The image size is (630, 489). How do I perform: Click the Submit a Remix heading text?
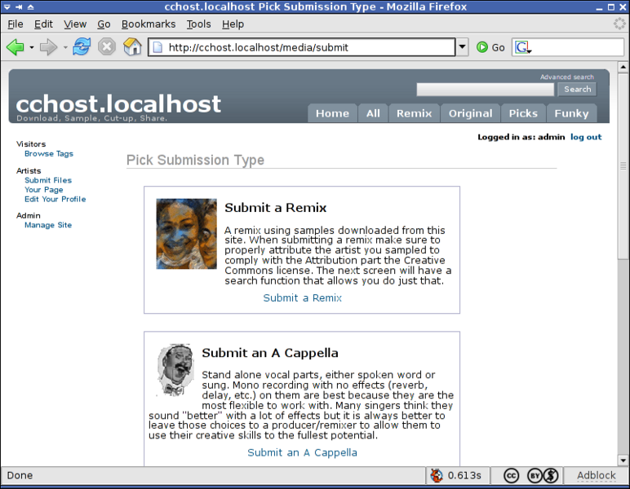(x=276, y=208)
